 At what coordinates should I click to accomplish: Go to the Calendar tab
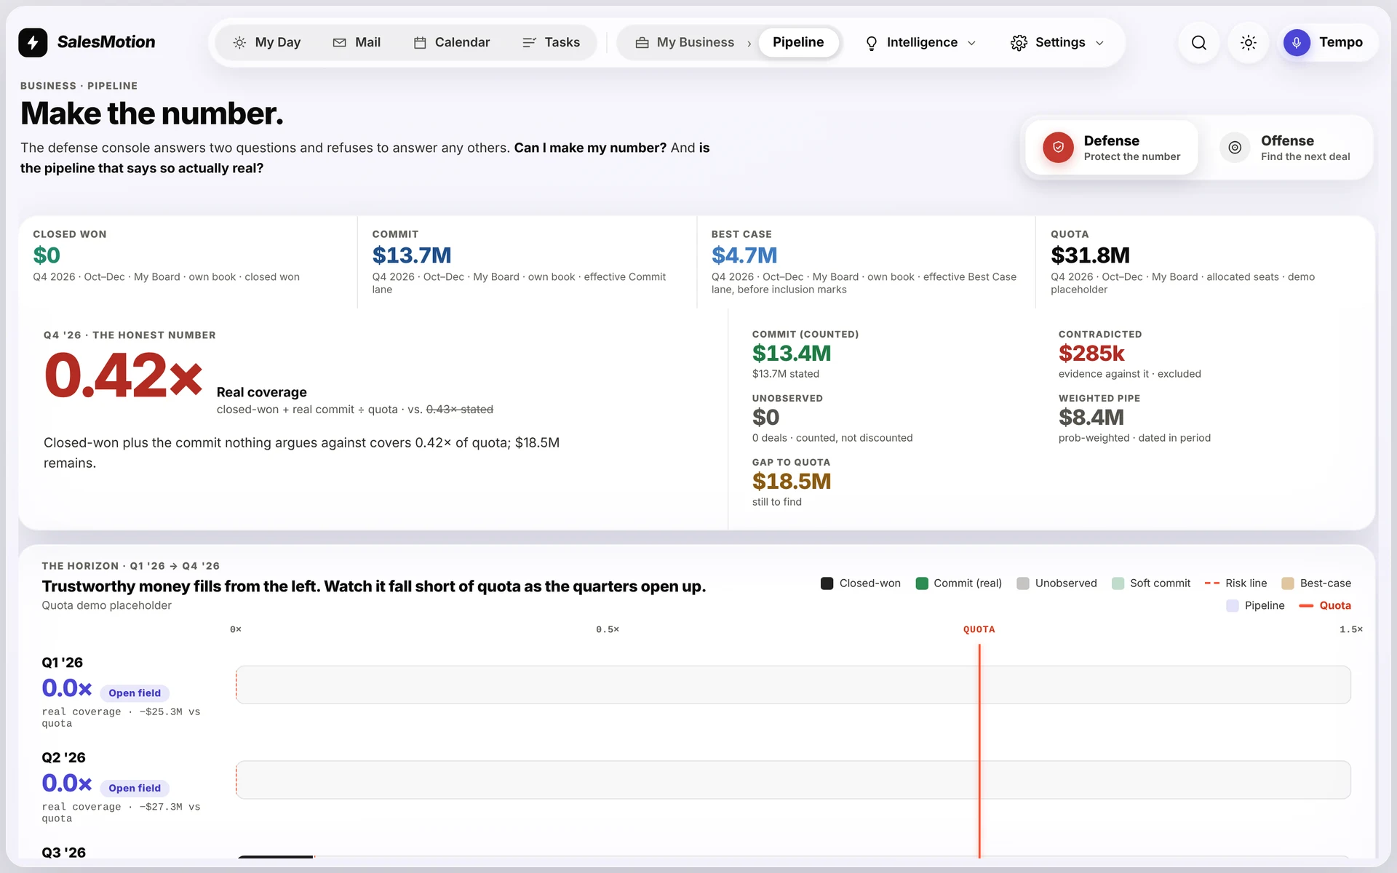point(452,42)
